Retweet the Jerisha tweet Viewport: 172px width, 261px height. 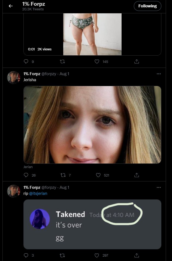[x=64, y=175]
